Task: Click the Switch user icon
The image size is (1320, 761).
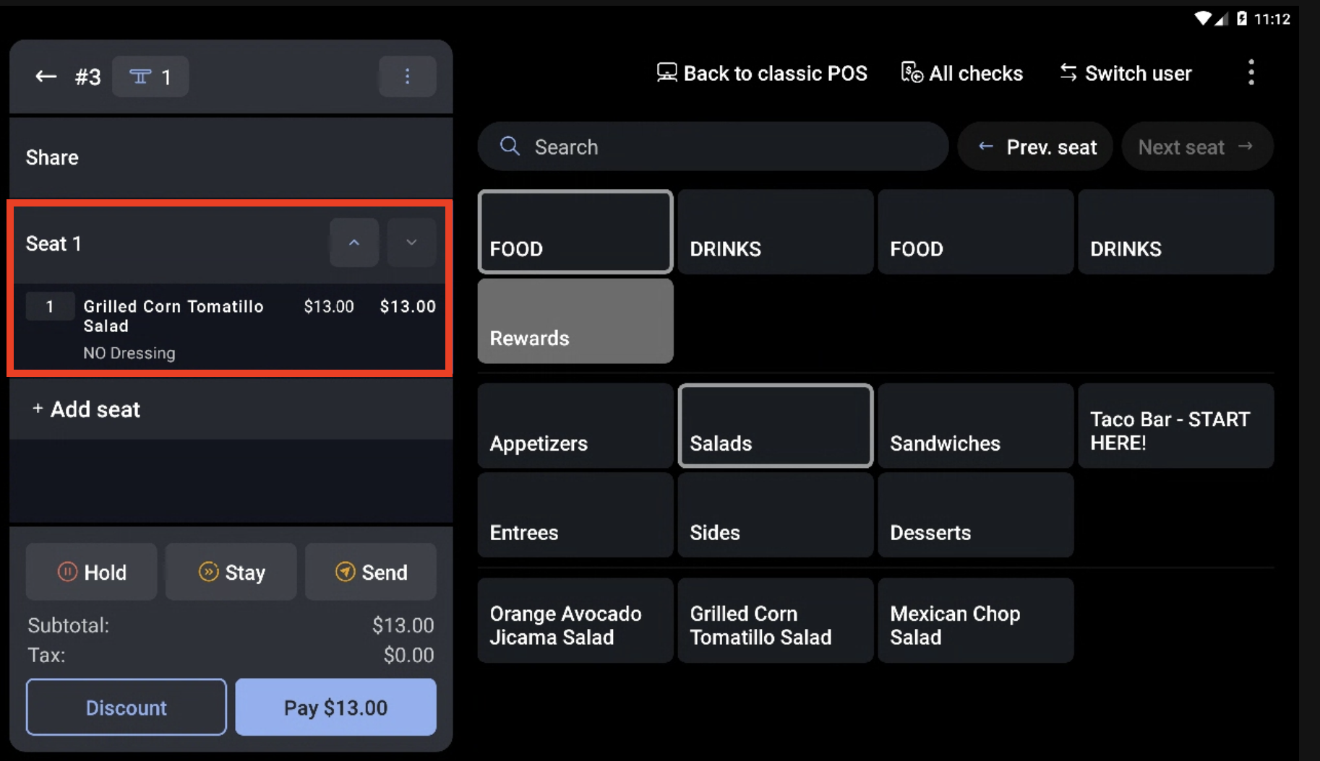Action: coord(1068,73)
